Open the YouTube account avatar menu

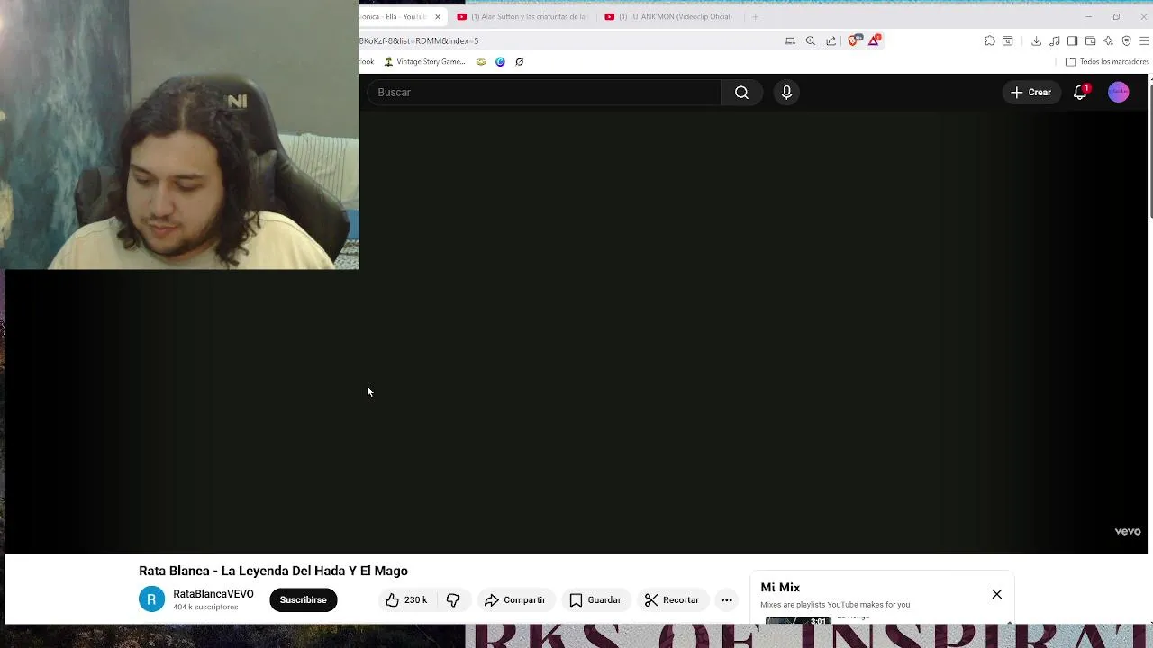point(1118,92)
